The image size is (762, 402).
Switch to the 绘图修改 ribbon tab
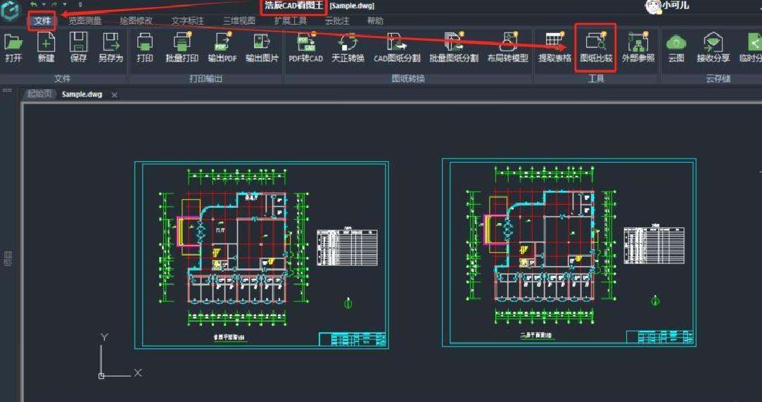[136, 21]
